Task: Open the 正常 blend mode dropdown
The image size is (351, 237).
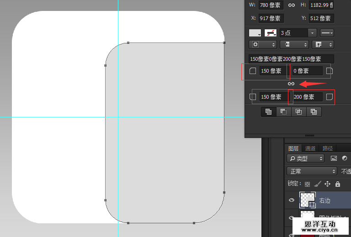Action: pyautogui.click(x=312, y=171)
